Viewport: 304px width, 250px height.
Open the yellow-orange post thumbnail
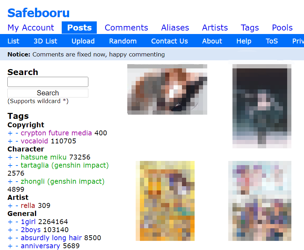(165, 201)
